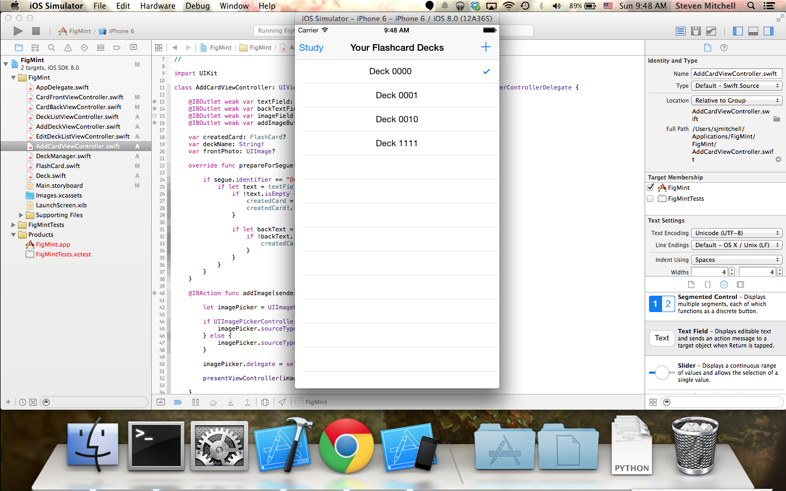Open Spotlight search in menu bar

pyautogui.click(x=751, y=6)
